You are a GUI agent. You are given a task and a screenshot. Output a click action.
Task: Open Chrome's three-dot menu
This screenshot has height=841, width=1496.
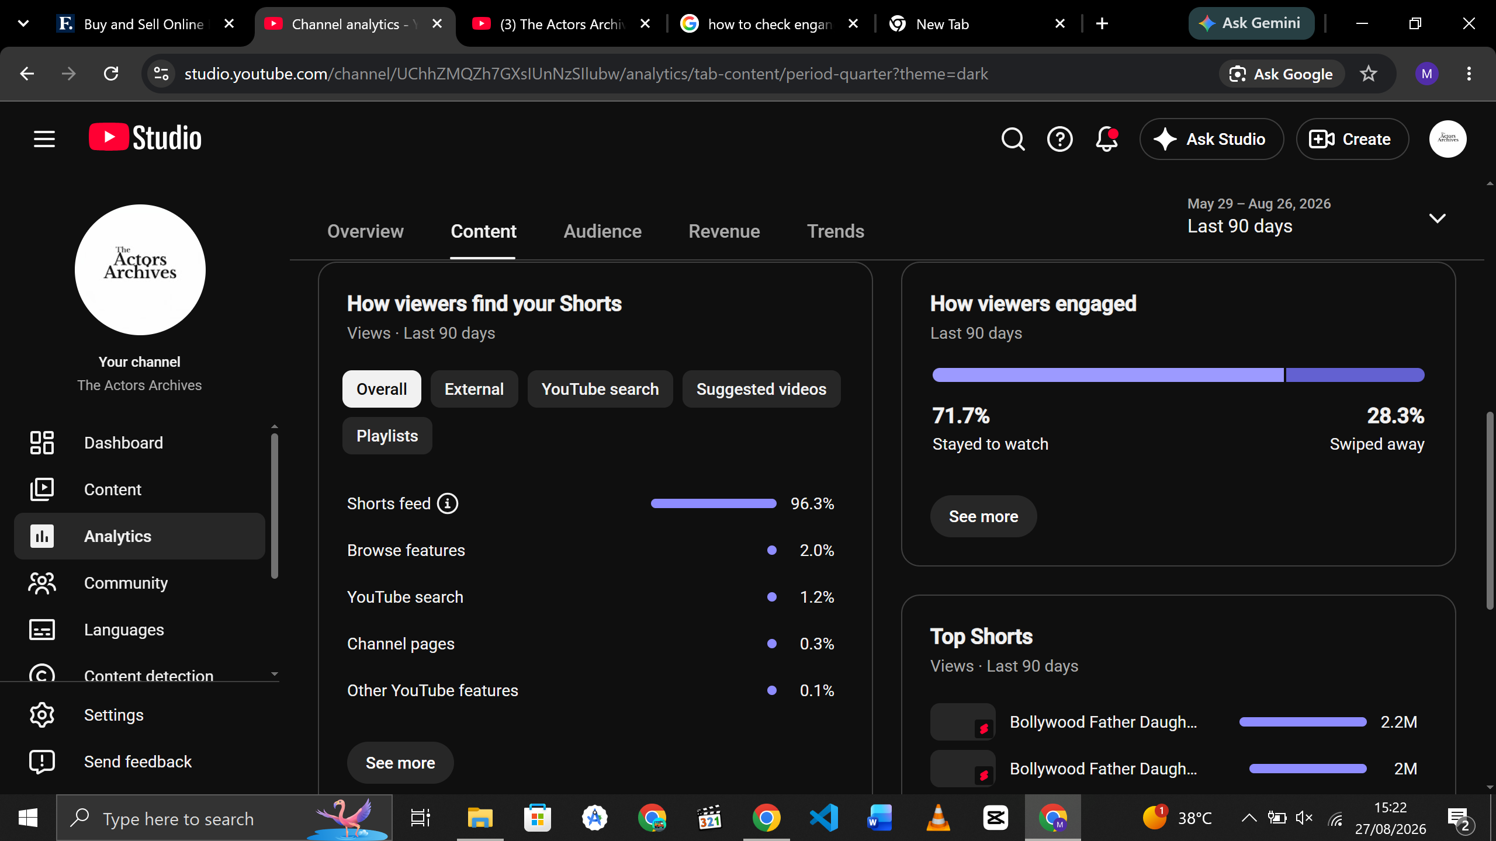click(x=1469, y=74)
